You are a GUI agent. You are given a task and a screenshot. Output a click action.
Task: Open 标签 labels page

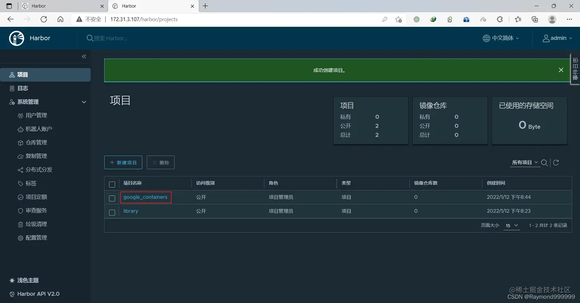(x=31, y=183)
